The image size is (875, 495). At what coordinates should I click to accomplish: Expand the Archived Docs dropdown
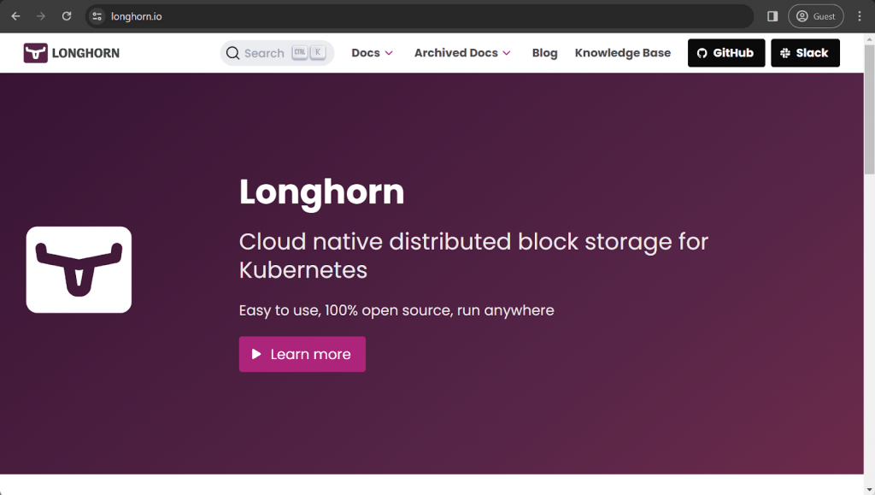tap(462, 53)
